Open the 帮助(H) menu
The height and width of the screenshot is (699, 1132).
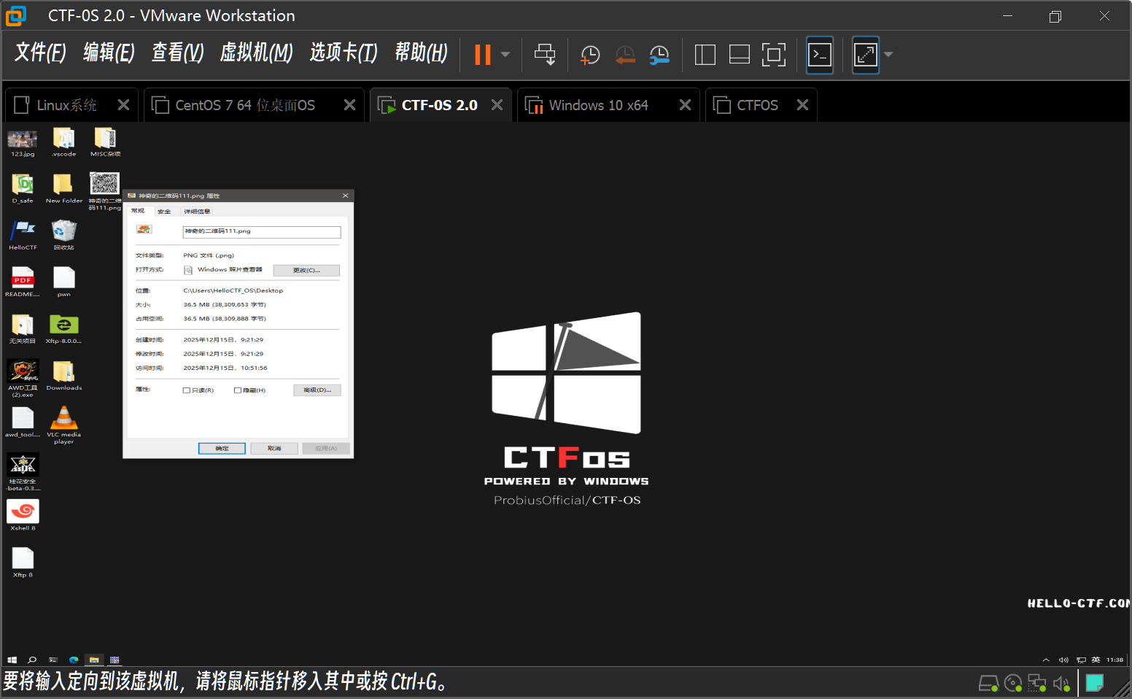click(421, 53)
